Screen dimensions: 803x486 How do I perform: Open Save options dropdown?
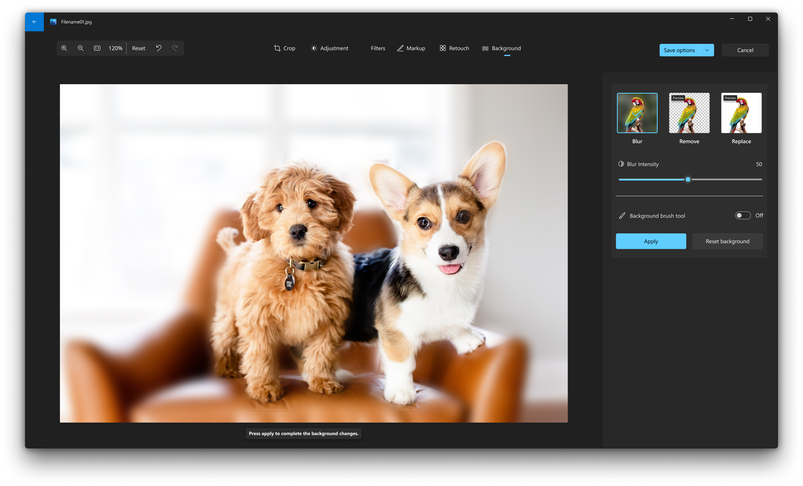[x=707, y=50]
